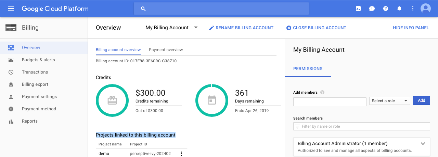438x157 pixels.
Task: Click the Overview dashboard icon in sidebar
Action: 11,48
